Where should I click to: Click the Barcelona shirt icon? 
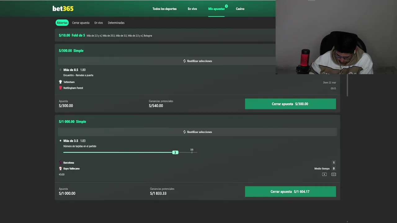(60, 163)
